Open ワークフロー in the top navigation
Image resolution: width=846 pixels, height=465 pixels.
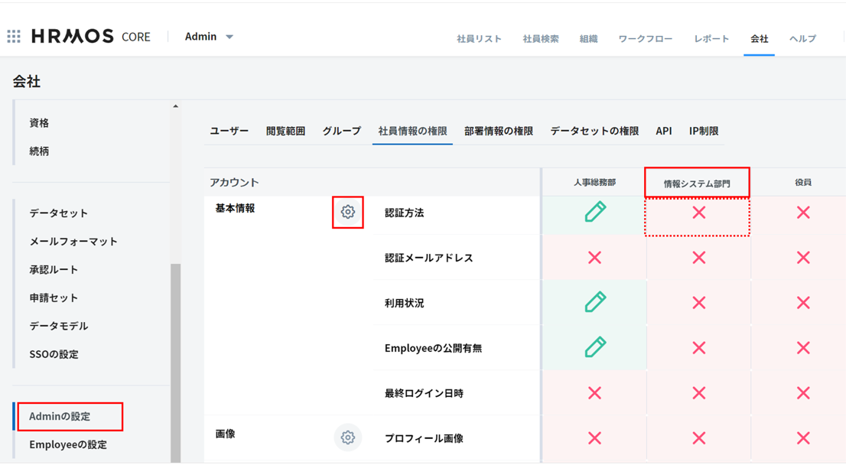click(x=646, y=39)
